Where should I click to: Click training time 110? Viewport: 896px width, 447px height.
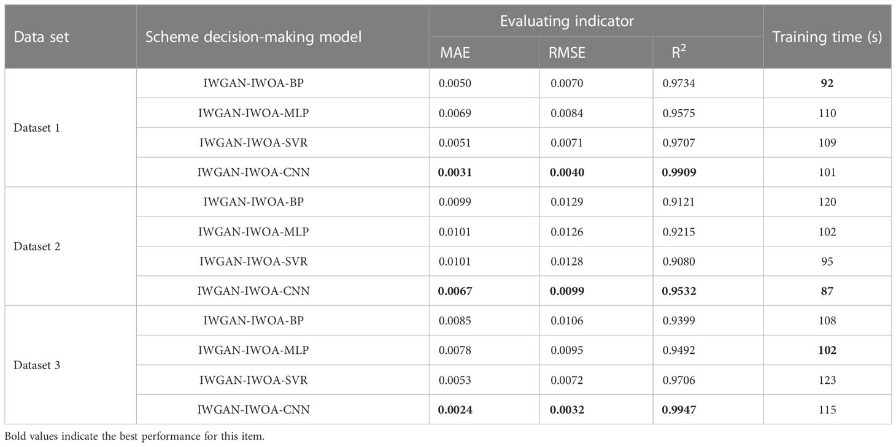pos(827,113)
